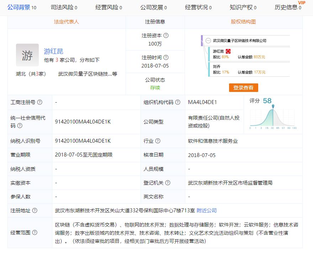
Task: Click the organization code MA4L04DE1
Action: point(202,102)
